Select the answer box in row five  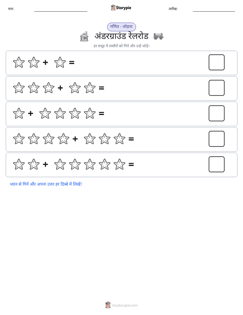pos(216,164)
